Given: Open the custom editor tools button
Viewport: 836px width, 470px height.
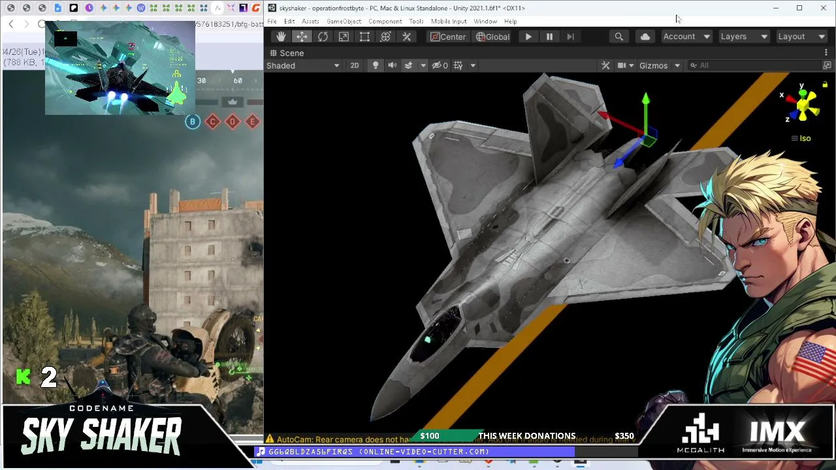Looking at the screenshot, I should click(406, 37).
